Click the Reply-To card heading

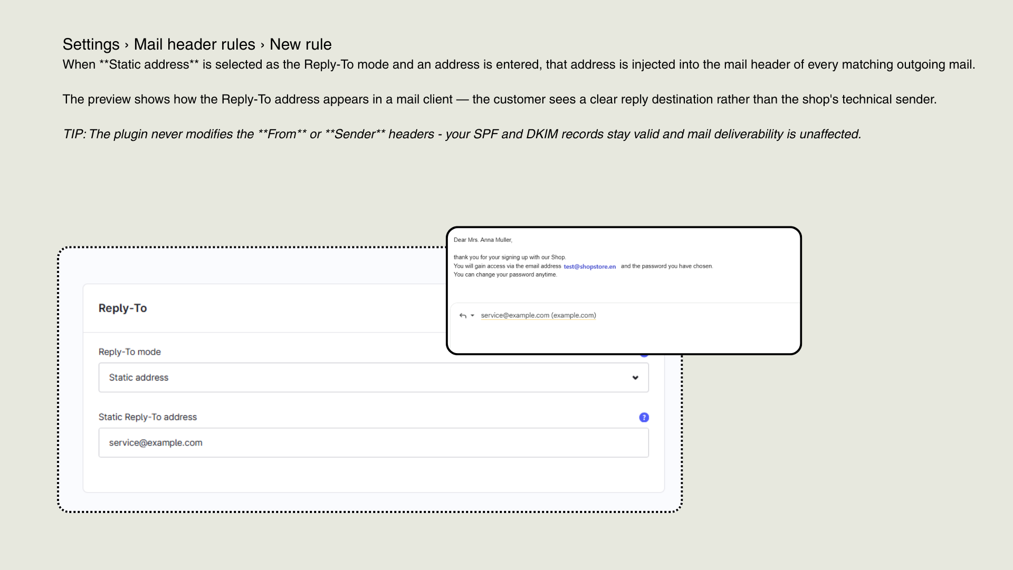pyautogui.click(x=122, y=308)
